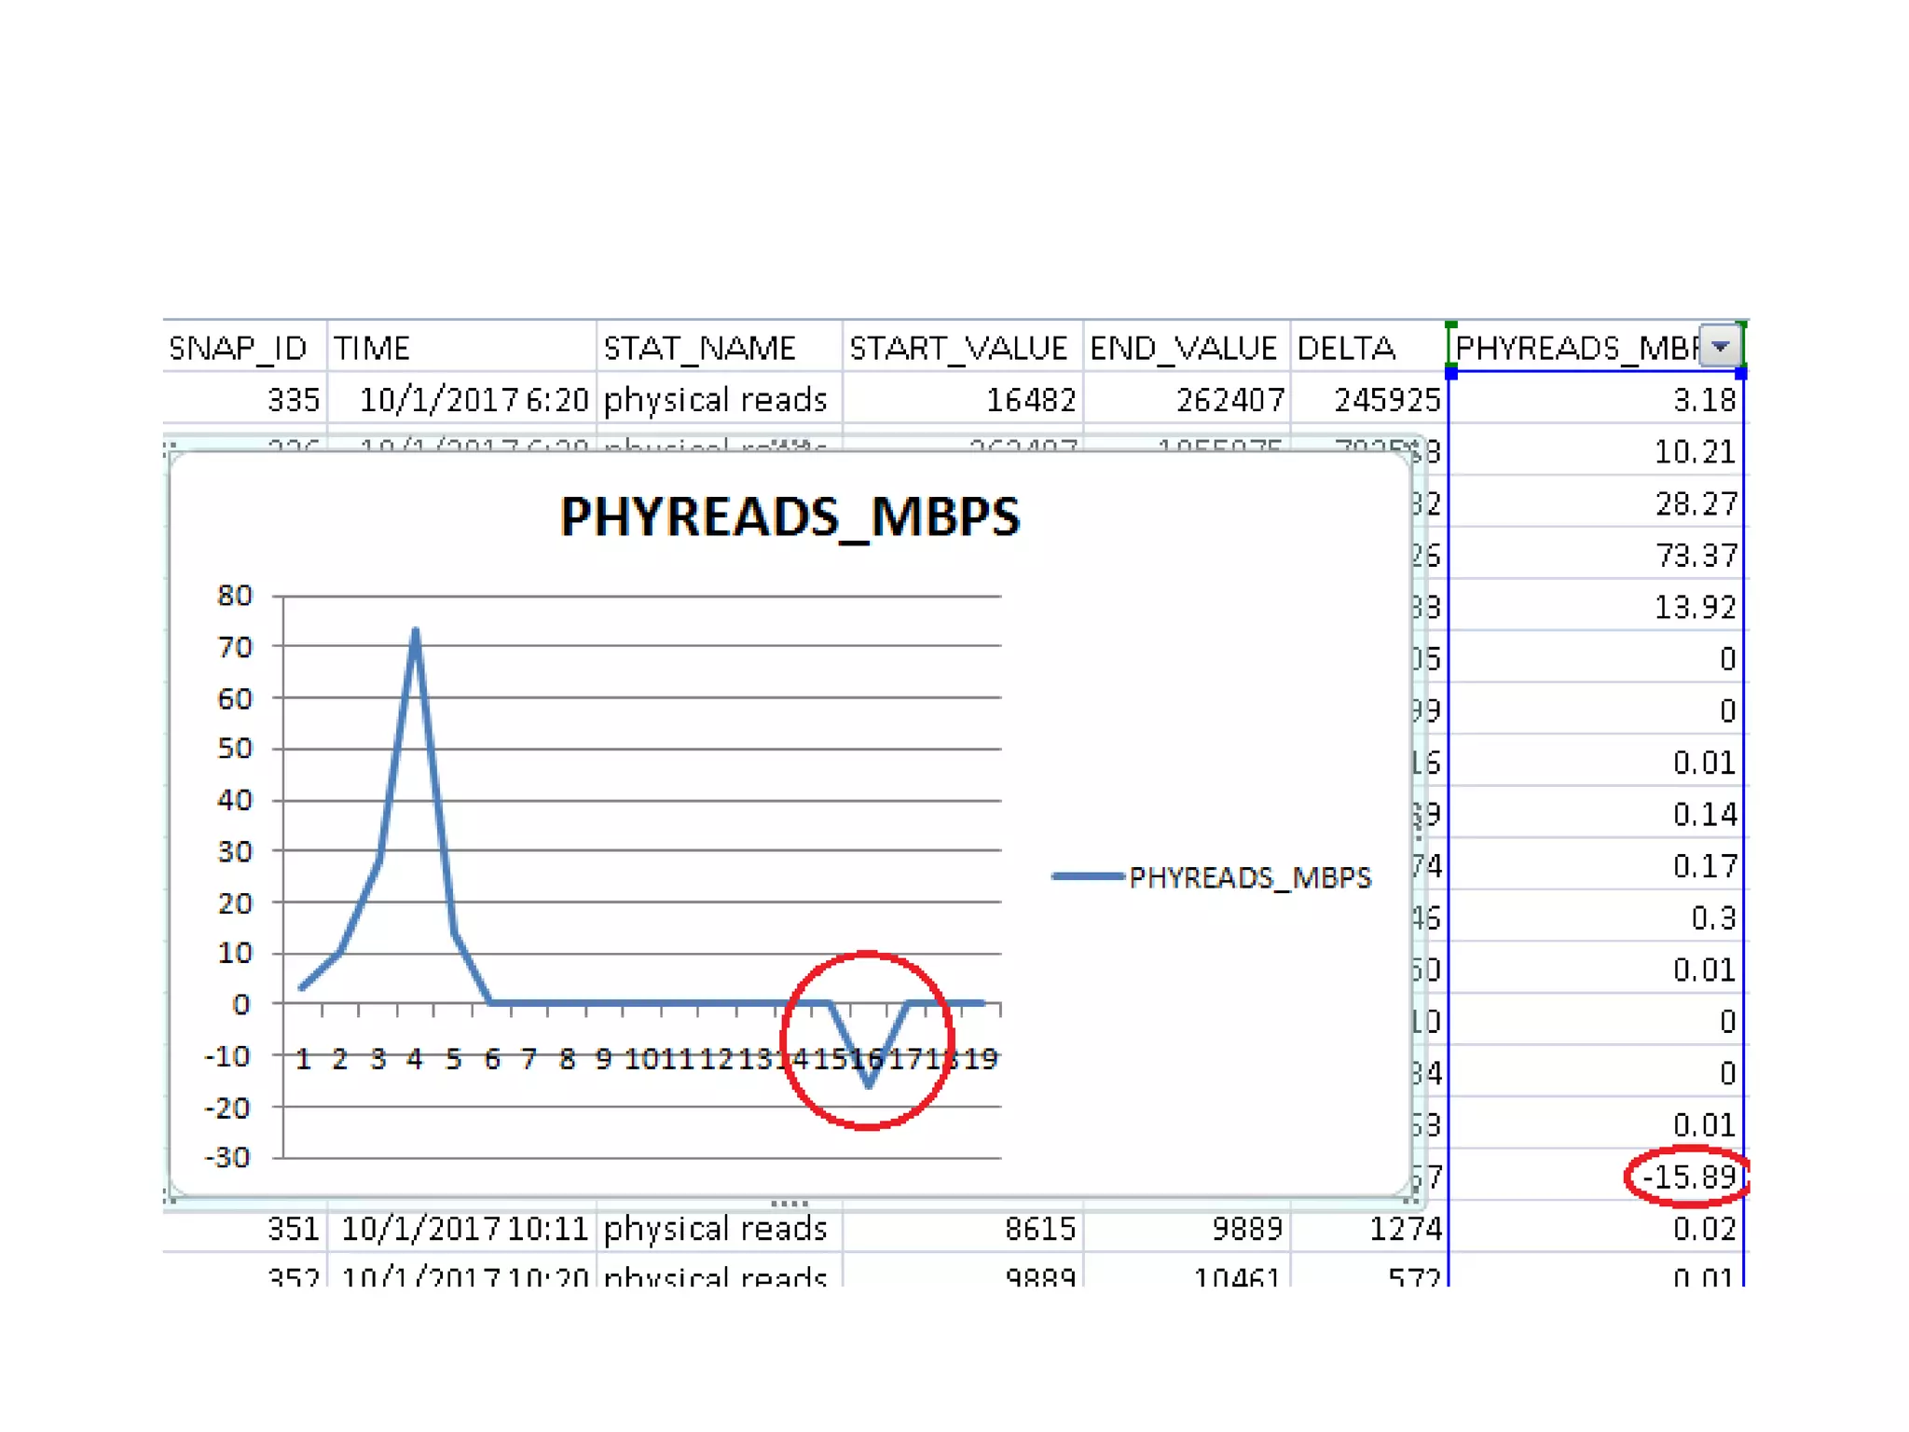Select the cell with SNAP_ID 351
Image resolution: width=1909 pixels, height=1432 pixels.
(x=293, y=1229)
